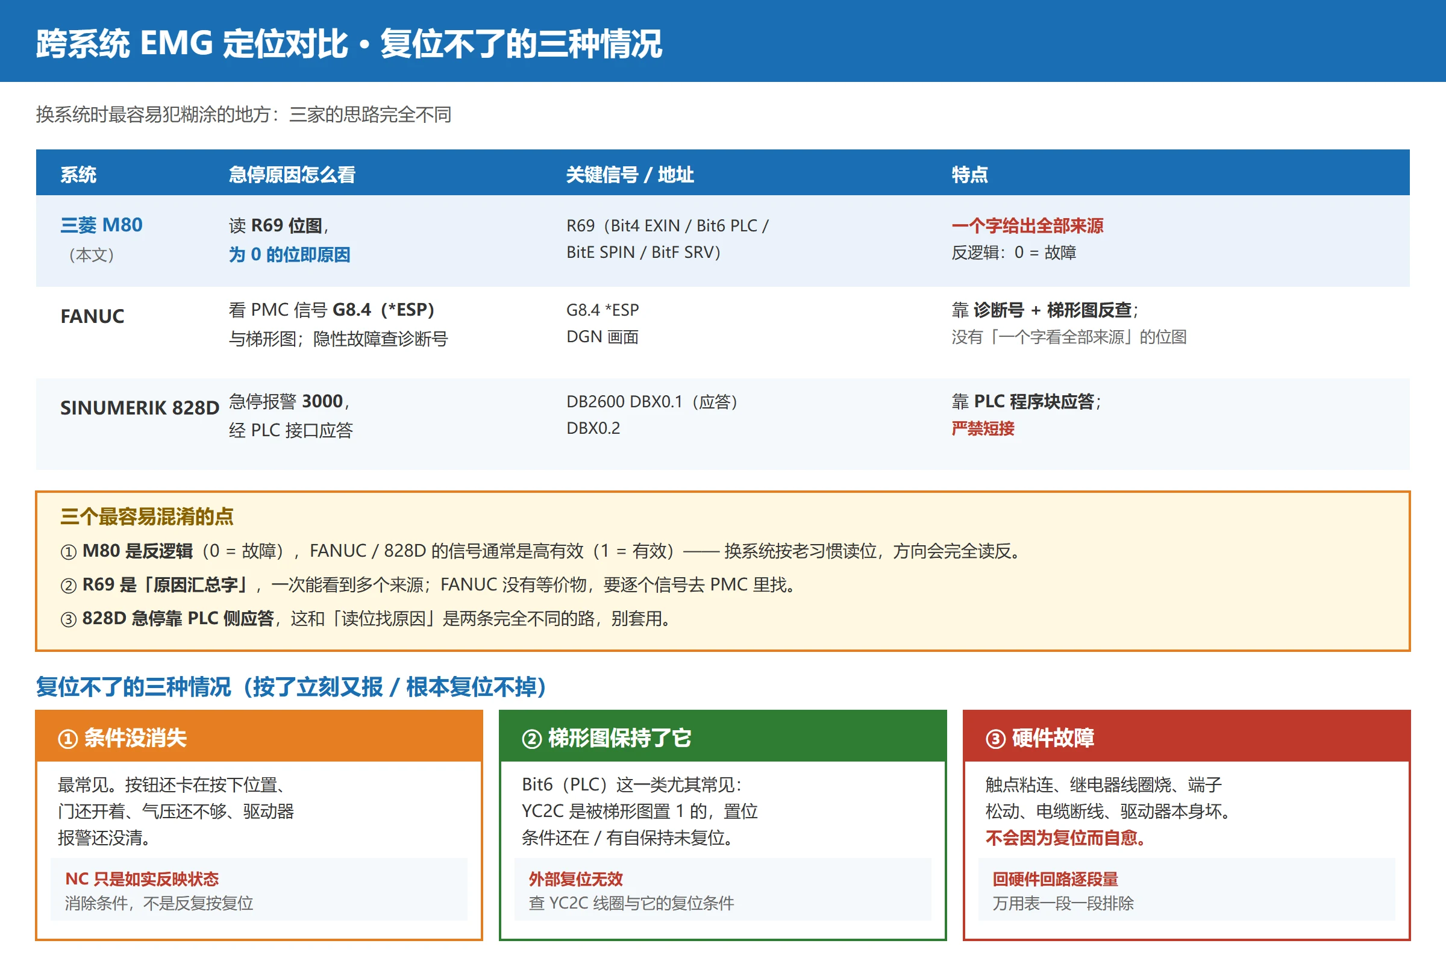This screenshot has height=964, width=1446.
Task: Click the text 看 PMC 信号 G8.4 (*ESP)
Action: point(331,310)
